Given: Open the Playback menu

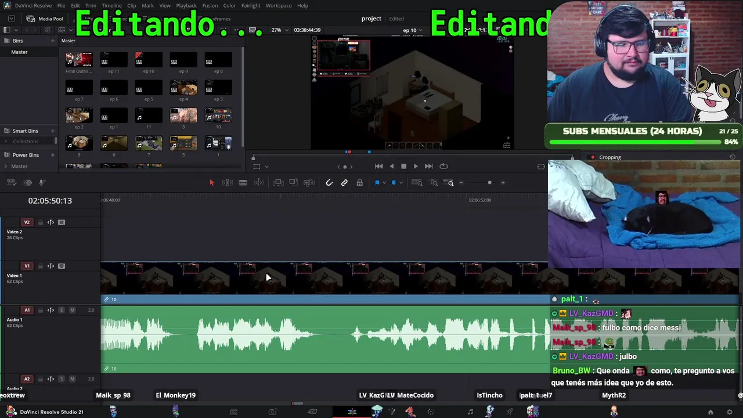Looking at the screenshot, I should (186, 5).
